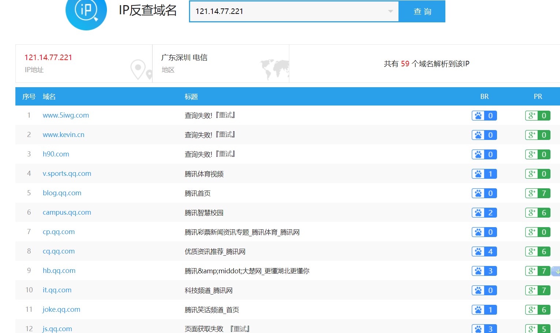Select the red 121.14.77.221 IP text
This screenshot has height=333, width=560.
pyautogui.click(x=48, y=58)
